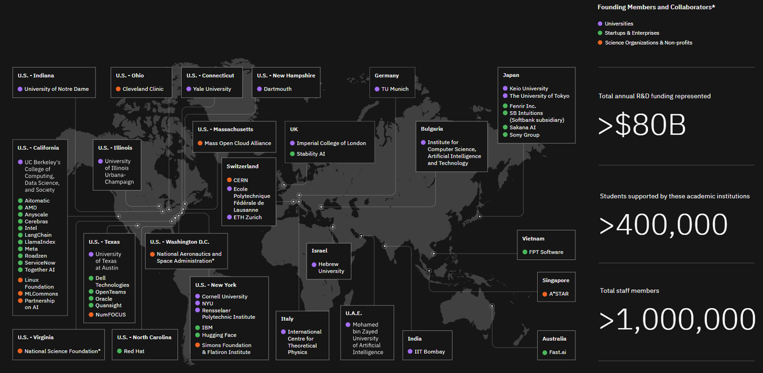Image resolution: width=763 pixels, height=373 pixels.
Task: Click the >$80B R&D funding figure
Action: [x=642, y=126]
